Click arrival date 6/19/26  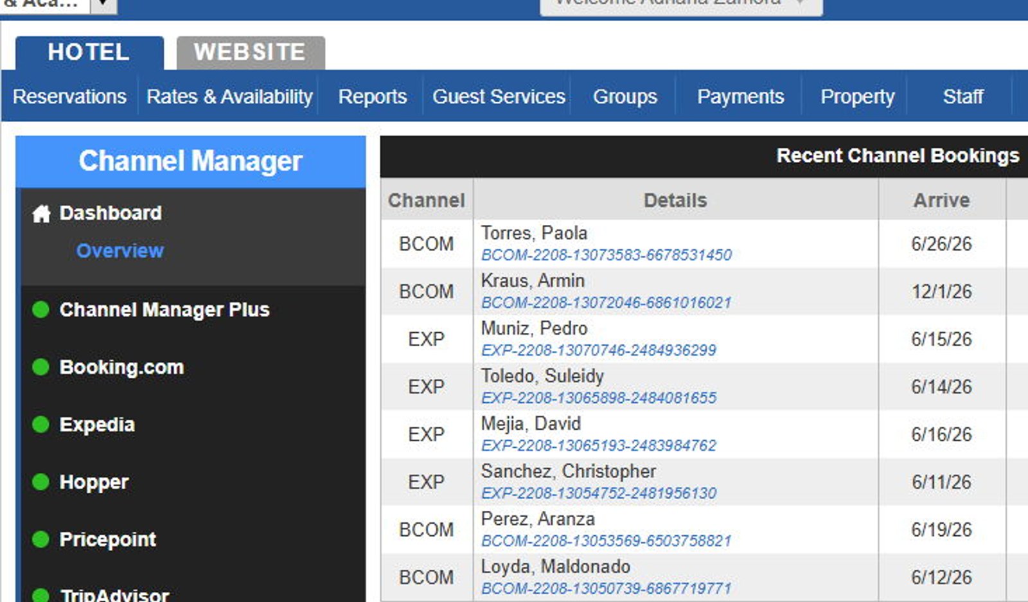[x=941, y=530]
